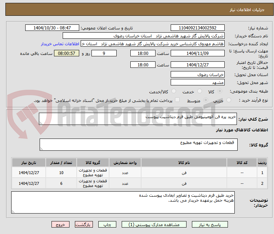
Task: Click the استان محل تحویل field خراسان رضوی
Action: point(197,74)
